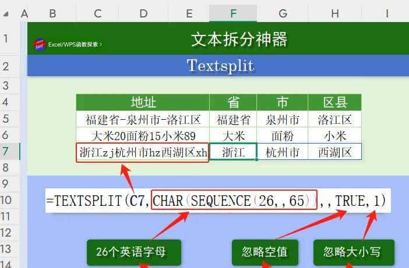Screen dimensions: 409x268
Task: Click the TEXTSPLIT formula text box
Action: coord(218,201)
